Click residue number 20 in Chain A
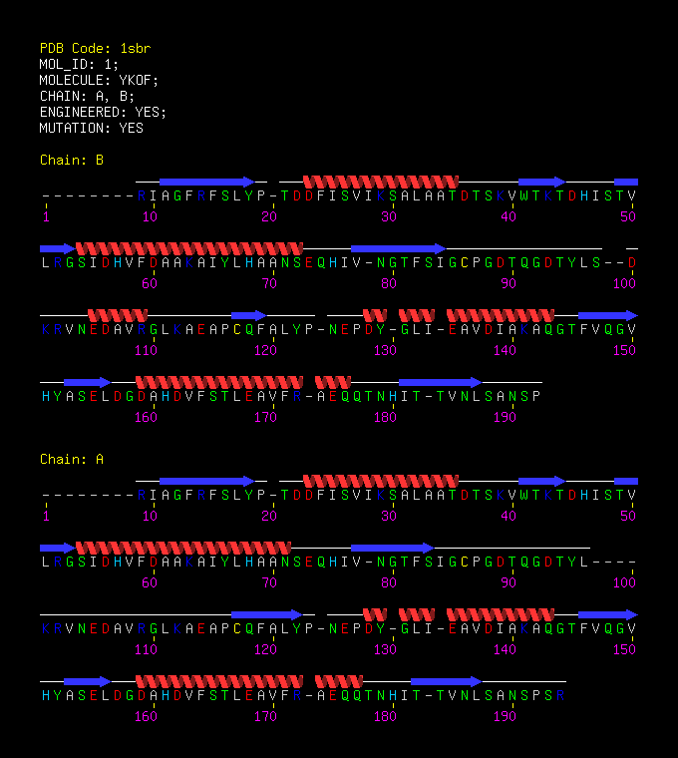 [x=269, y=517]
